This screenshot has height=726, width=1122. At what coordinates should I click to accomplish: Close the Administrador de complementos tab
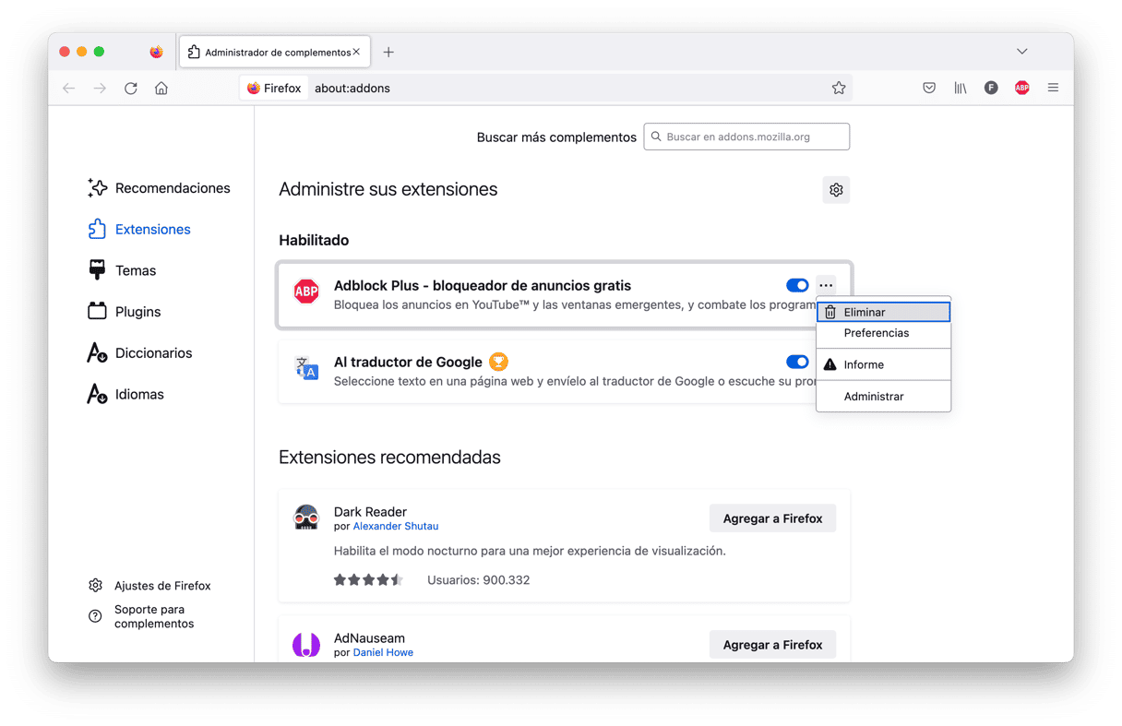pos(356,53)
